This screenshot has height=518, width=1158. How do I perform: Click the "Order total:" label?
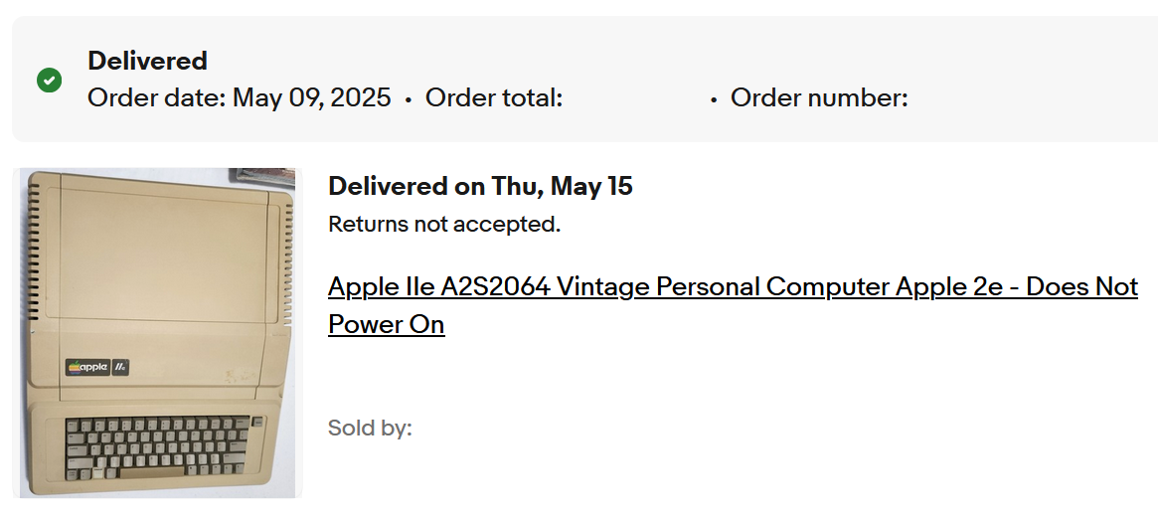(x=494, y=98)
